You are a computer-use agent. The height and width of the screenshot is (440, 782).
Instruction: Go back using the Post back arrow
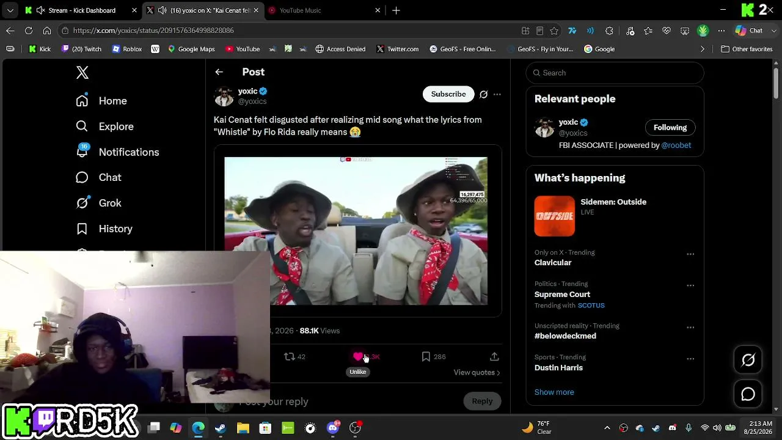(219, 72)
